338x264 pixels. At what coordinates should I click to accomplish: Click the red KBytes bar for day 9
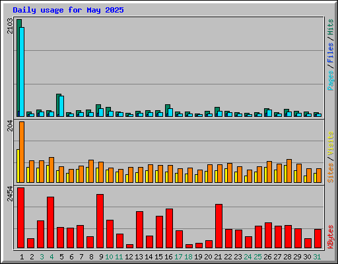pos(100,221)
